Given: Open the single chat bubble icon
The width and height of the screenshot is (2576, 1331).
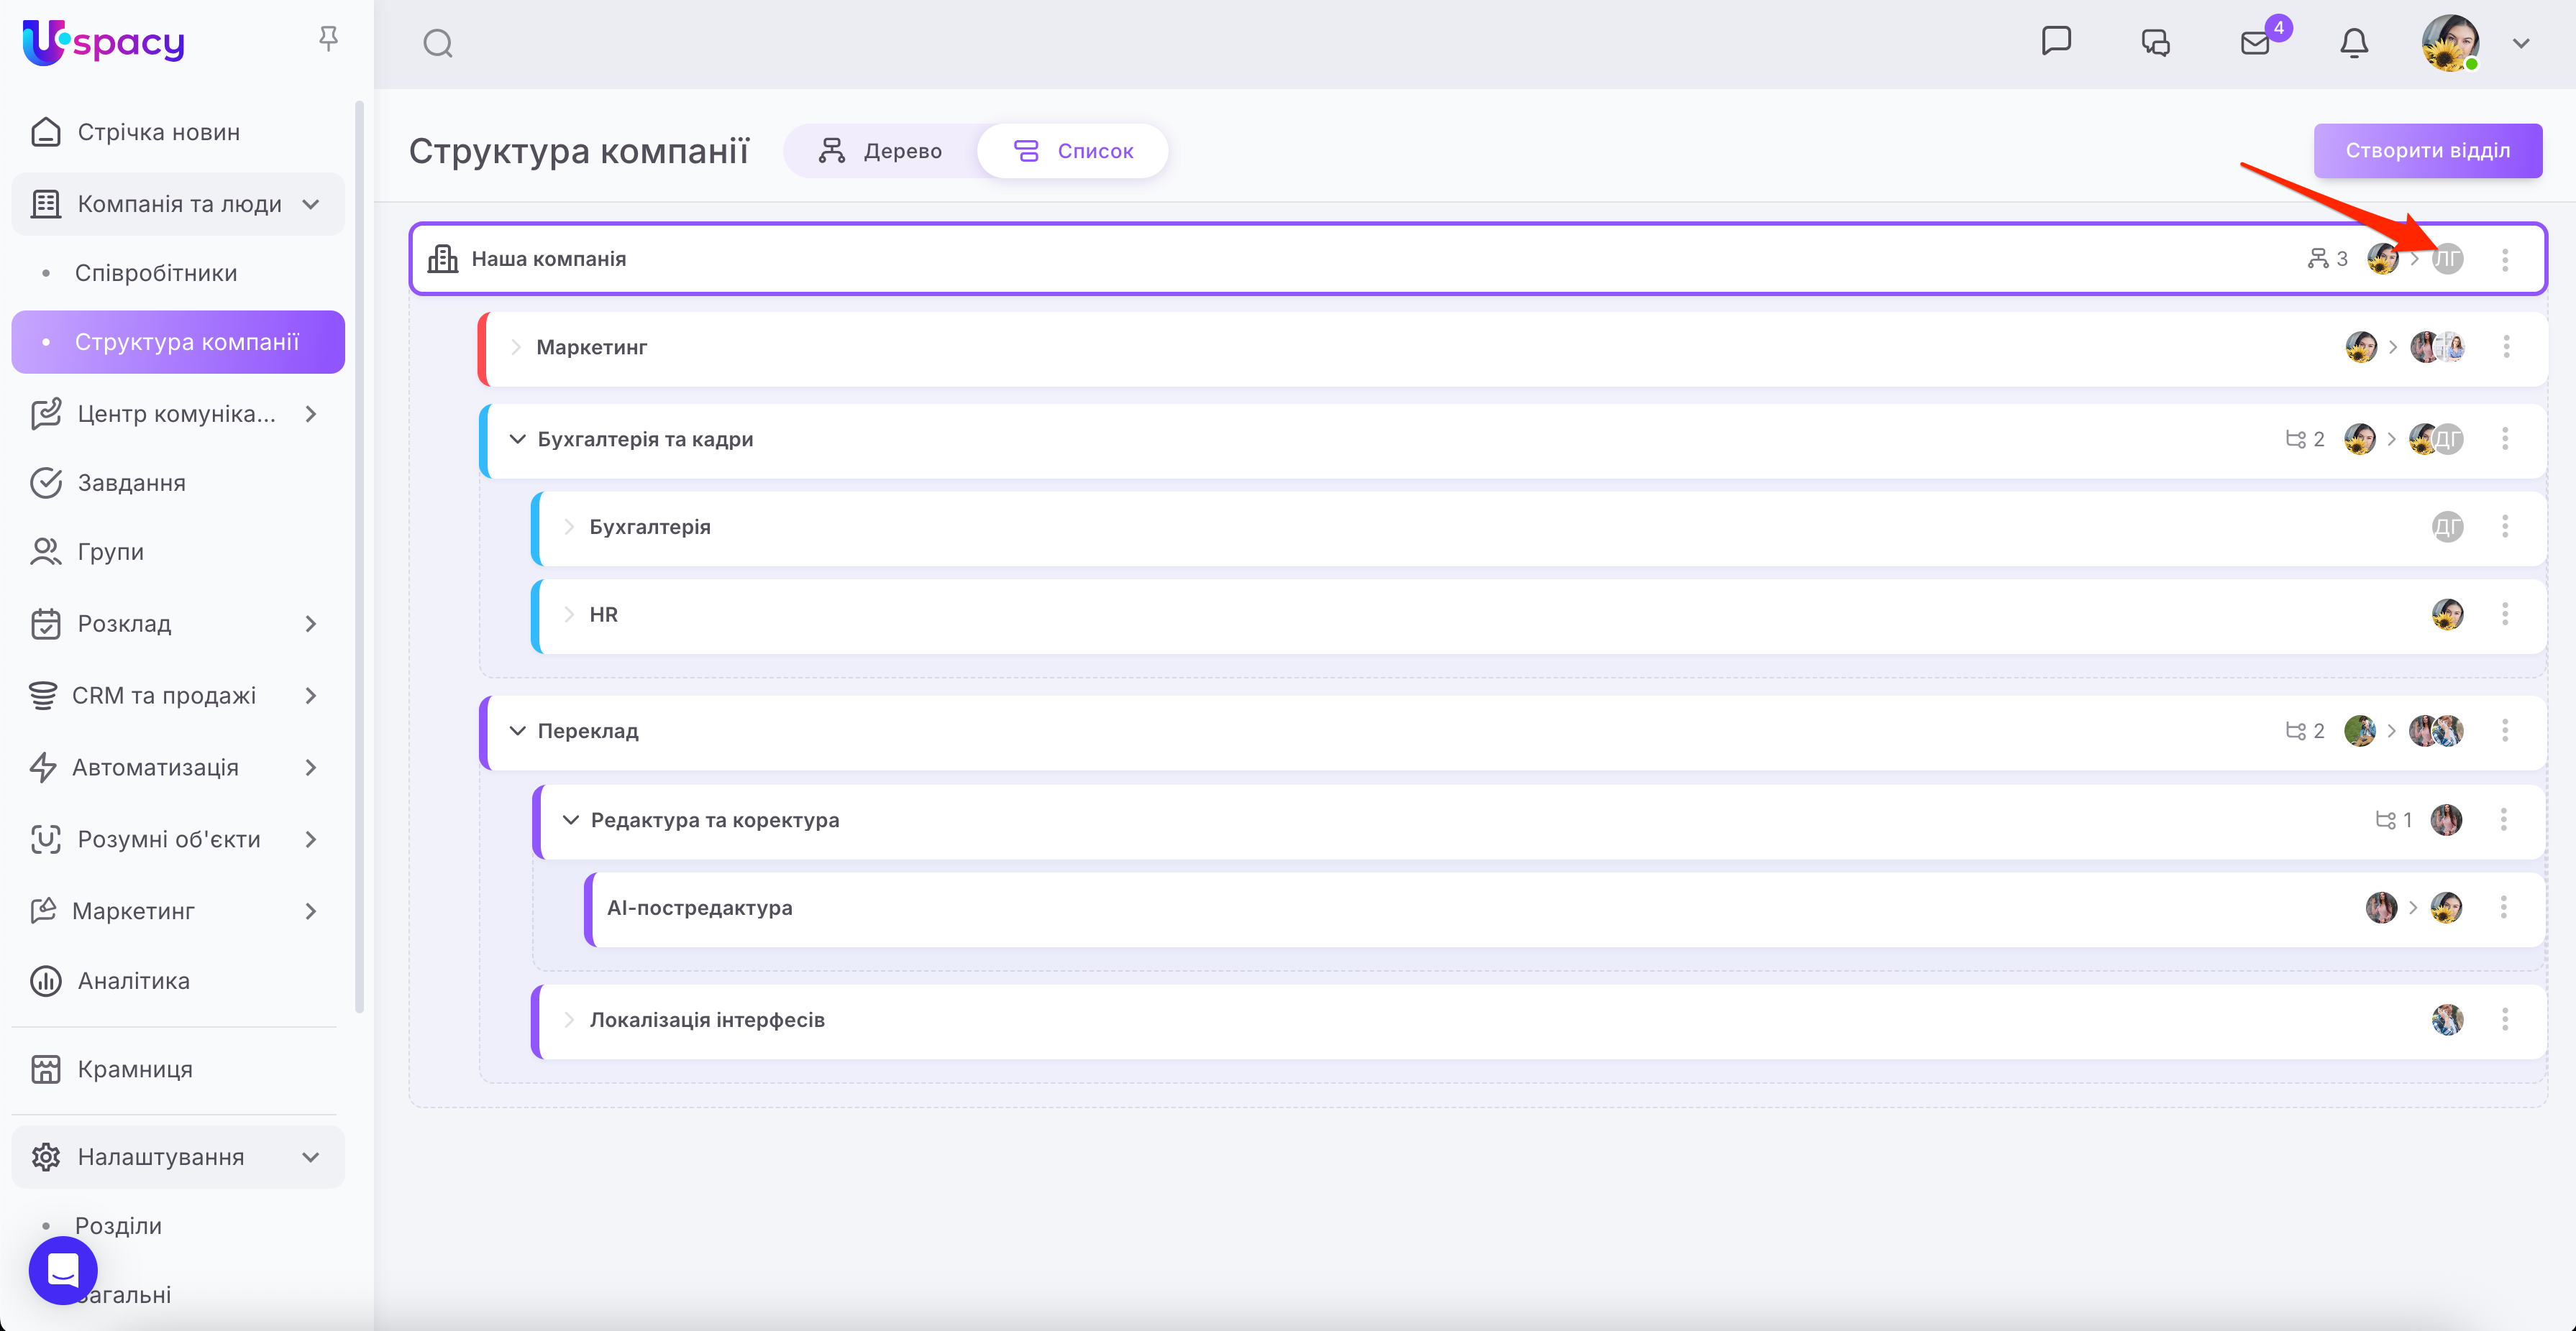Looking at the screenshot, I should [x=2056, y=41].
